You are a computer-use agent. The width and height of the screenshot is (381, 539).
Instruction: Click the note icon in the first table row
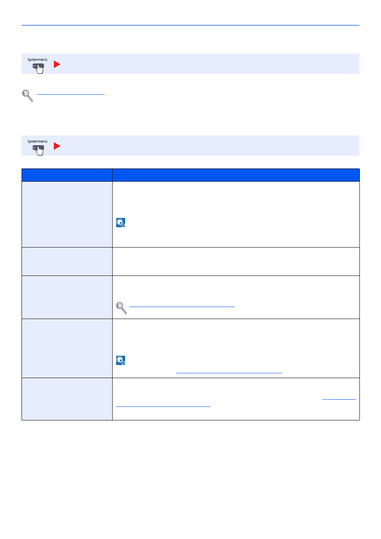coord(121,223)
